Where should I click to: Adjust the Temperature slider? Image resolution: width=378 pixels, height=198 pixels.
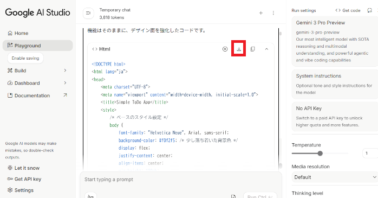click(x=320, y=154)
